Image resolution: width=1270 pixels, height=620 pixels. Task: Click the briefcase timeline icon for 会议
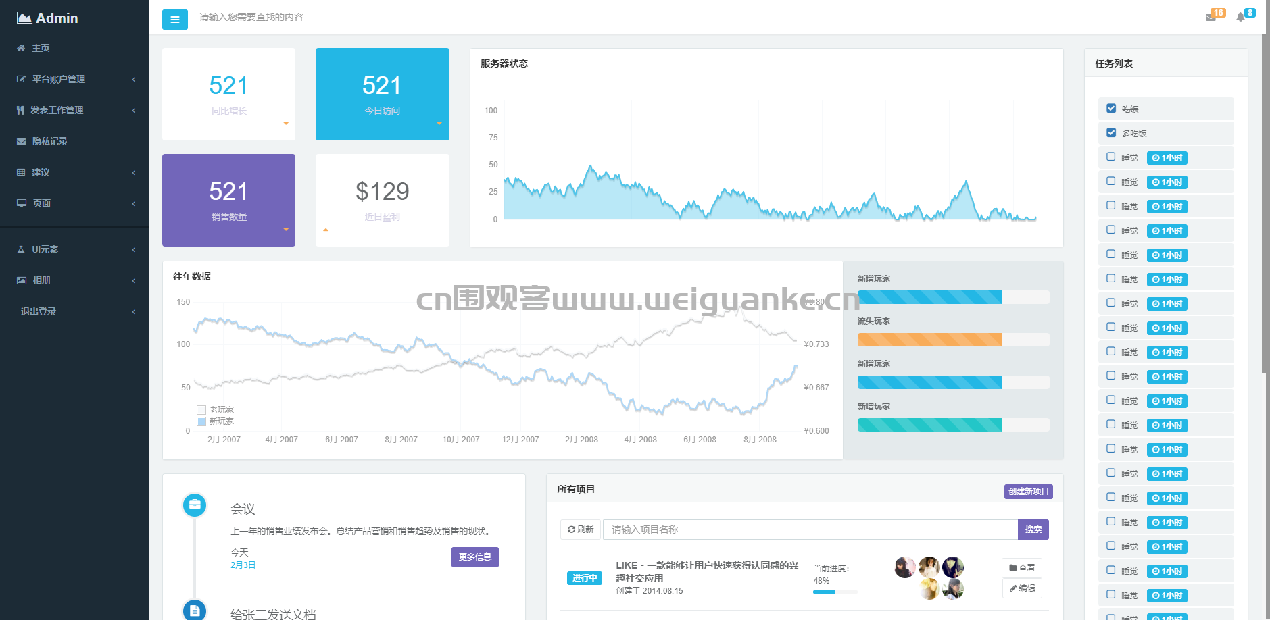(195, 504)
